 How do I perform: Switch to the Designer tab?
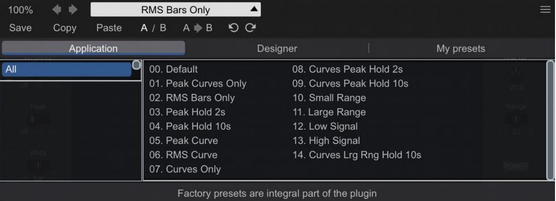(277, 48)
